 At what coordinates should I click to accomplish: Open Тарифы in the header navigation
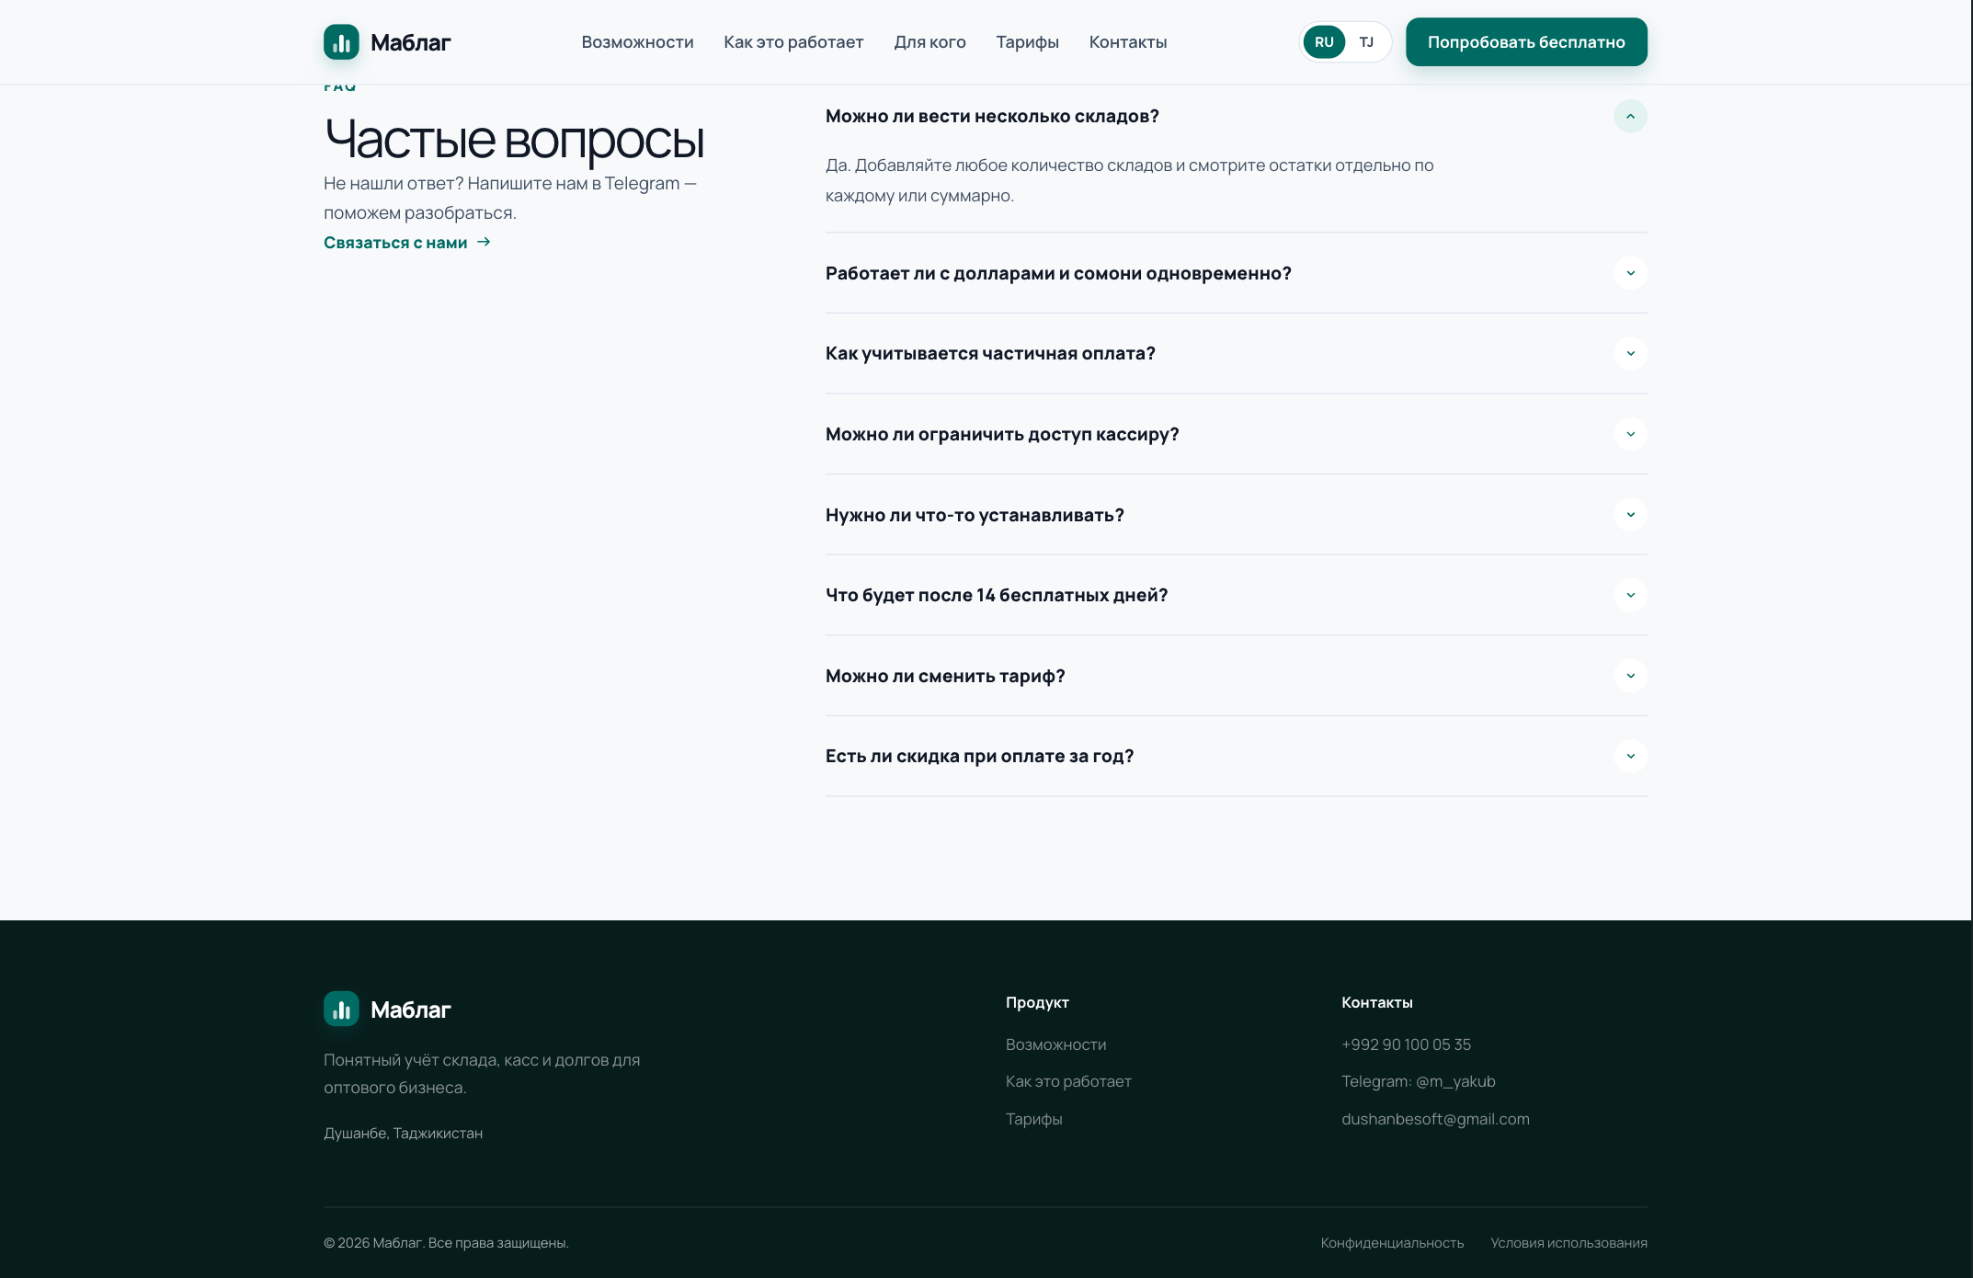point(1027,42)
